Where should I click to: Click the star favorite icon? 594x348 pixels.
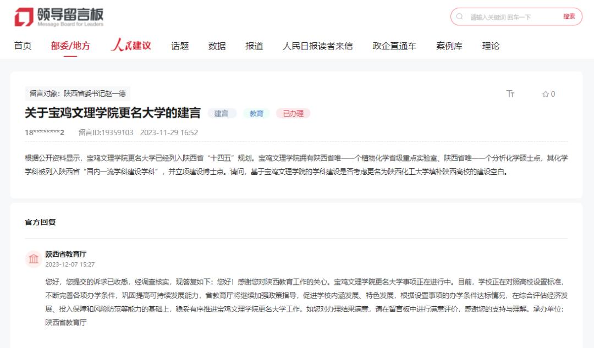[546, 94]
